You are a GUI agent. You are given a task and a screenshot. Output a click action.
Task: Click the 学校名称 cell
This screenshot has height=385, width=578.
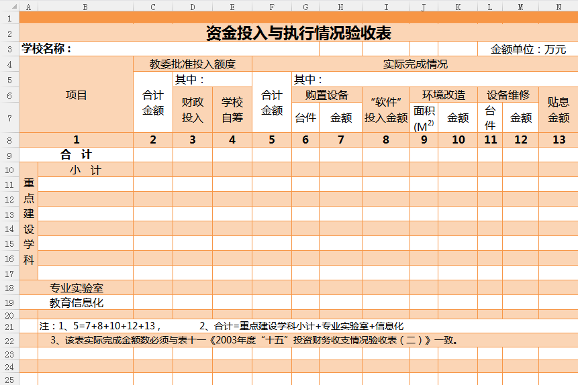point(47,49)
